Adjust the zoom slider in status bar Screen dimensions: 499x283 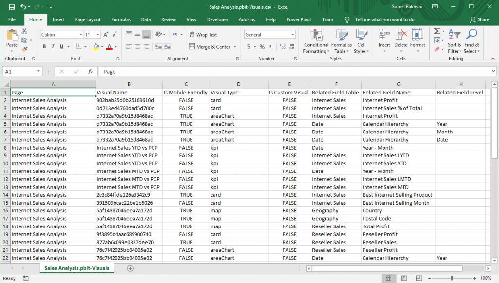click(452, 278)
